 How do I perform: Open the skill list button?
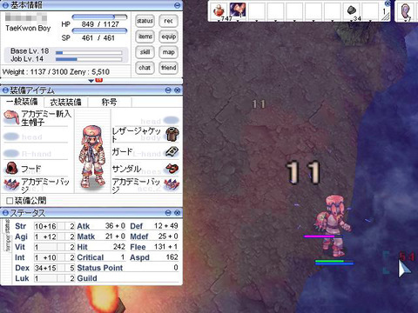[x=145, y=52]
